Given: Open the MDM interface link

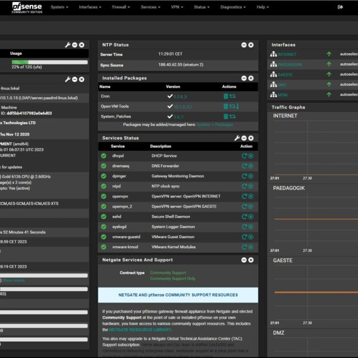Looking at the screenshot, I should tap(282, 95).
